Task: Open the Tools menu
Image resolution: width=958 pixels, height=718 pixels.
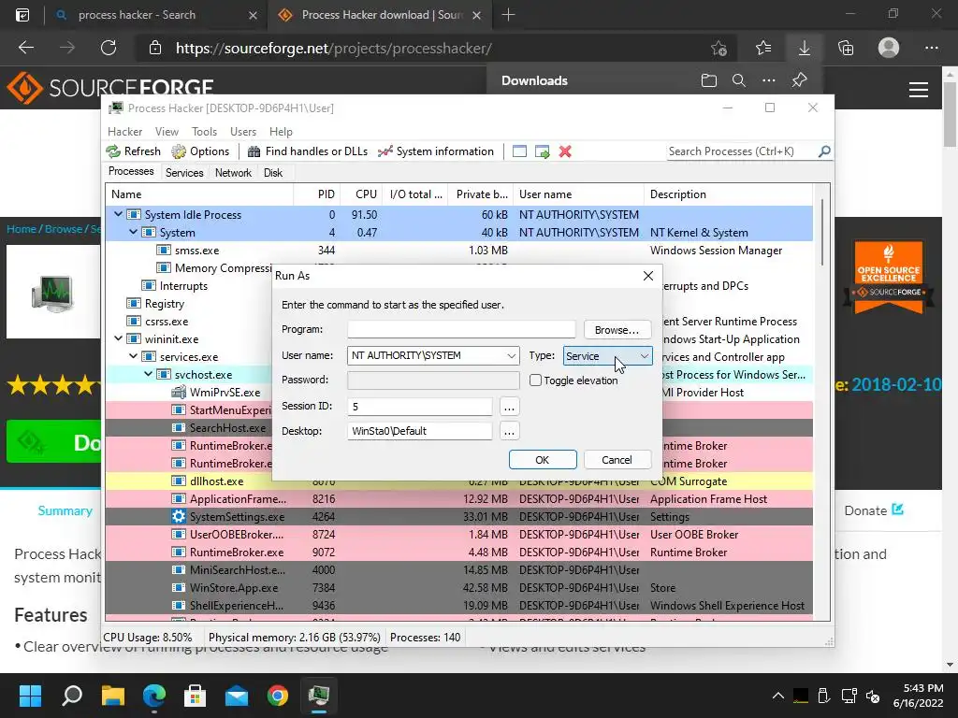Action: [204, 131]
